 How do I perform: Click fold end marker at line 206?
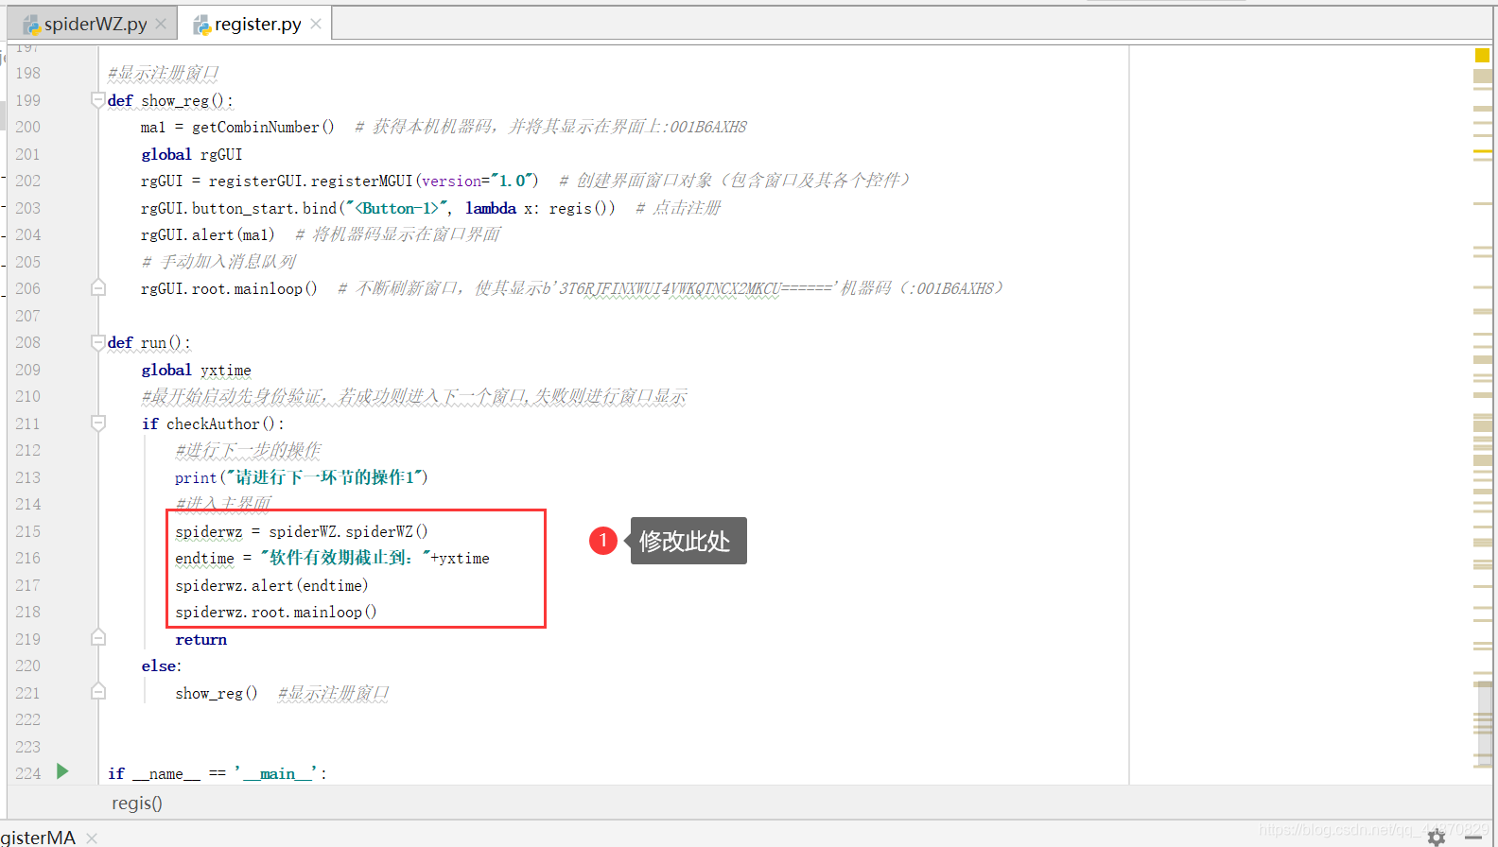click(x=97, y=287)
